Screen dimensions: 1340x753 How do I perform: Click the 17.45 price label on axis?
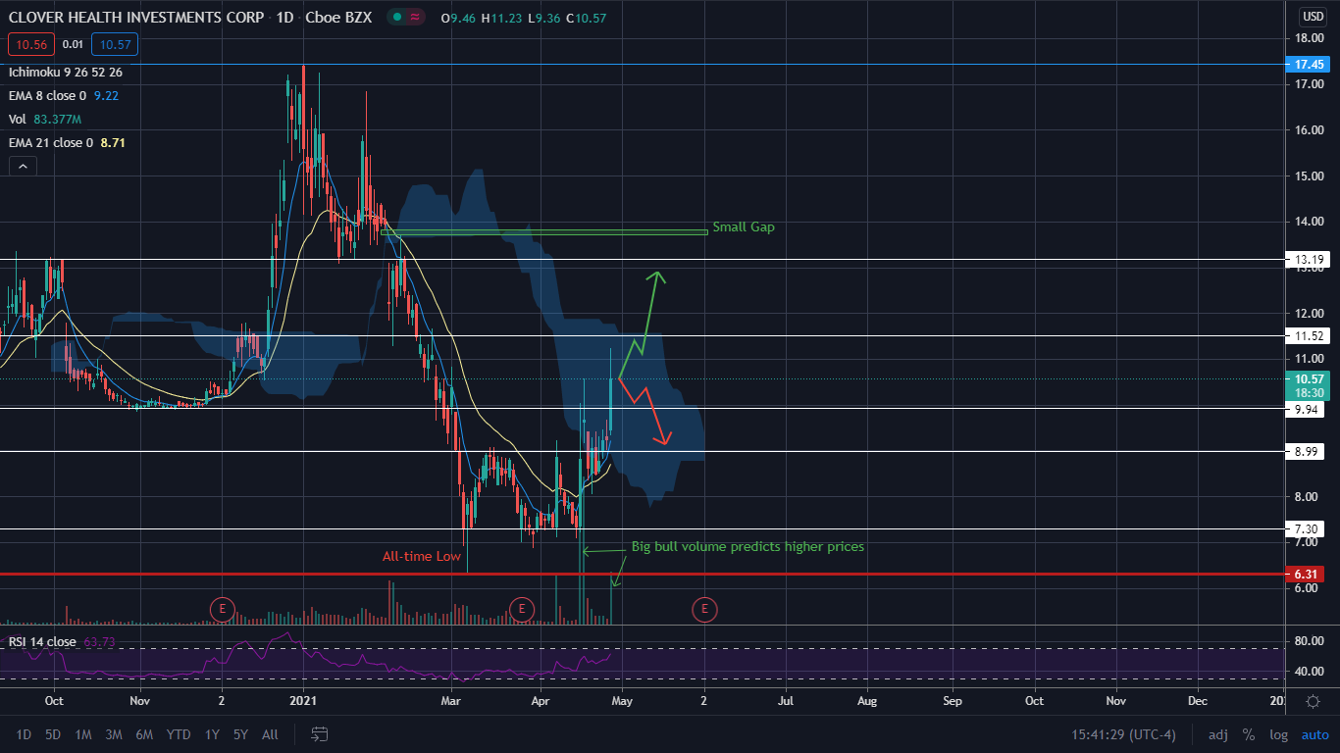point(1310,64)
